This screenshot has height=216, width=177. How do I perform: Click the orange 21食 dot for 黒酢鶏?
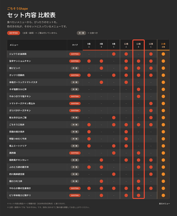pos(163,153)
